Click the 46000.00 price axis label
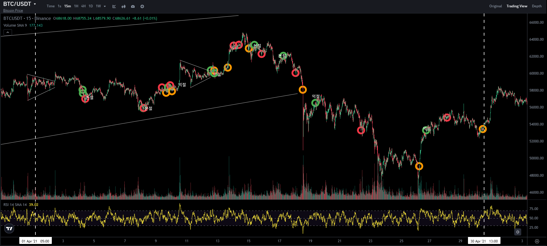 pos(536,192)
